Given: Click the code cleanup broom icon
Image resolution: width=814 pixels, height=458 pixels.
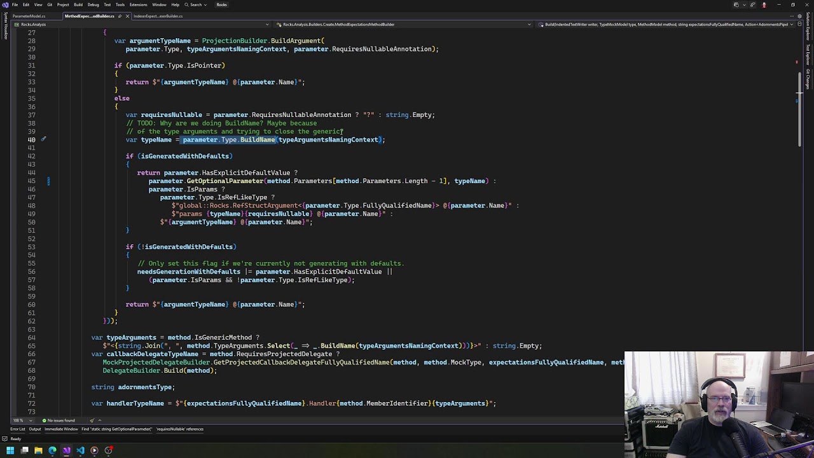Looking at the screenshot, I should (92, 420).
